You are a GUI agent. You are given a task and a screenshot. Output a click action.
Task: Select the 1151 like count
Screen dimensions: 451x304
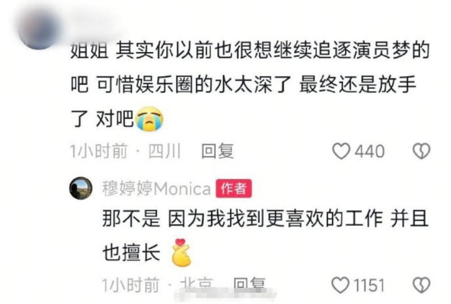tap(369, 285)
